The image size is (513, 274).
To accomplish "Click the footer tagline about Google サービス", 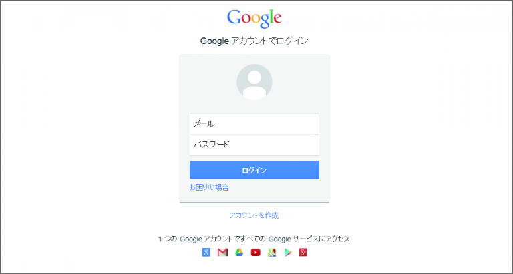I will point(254,239).
